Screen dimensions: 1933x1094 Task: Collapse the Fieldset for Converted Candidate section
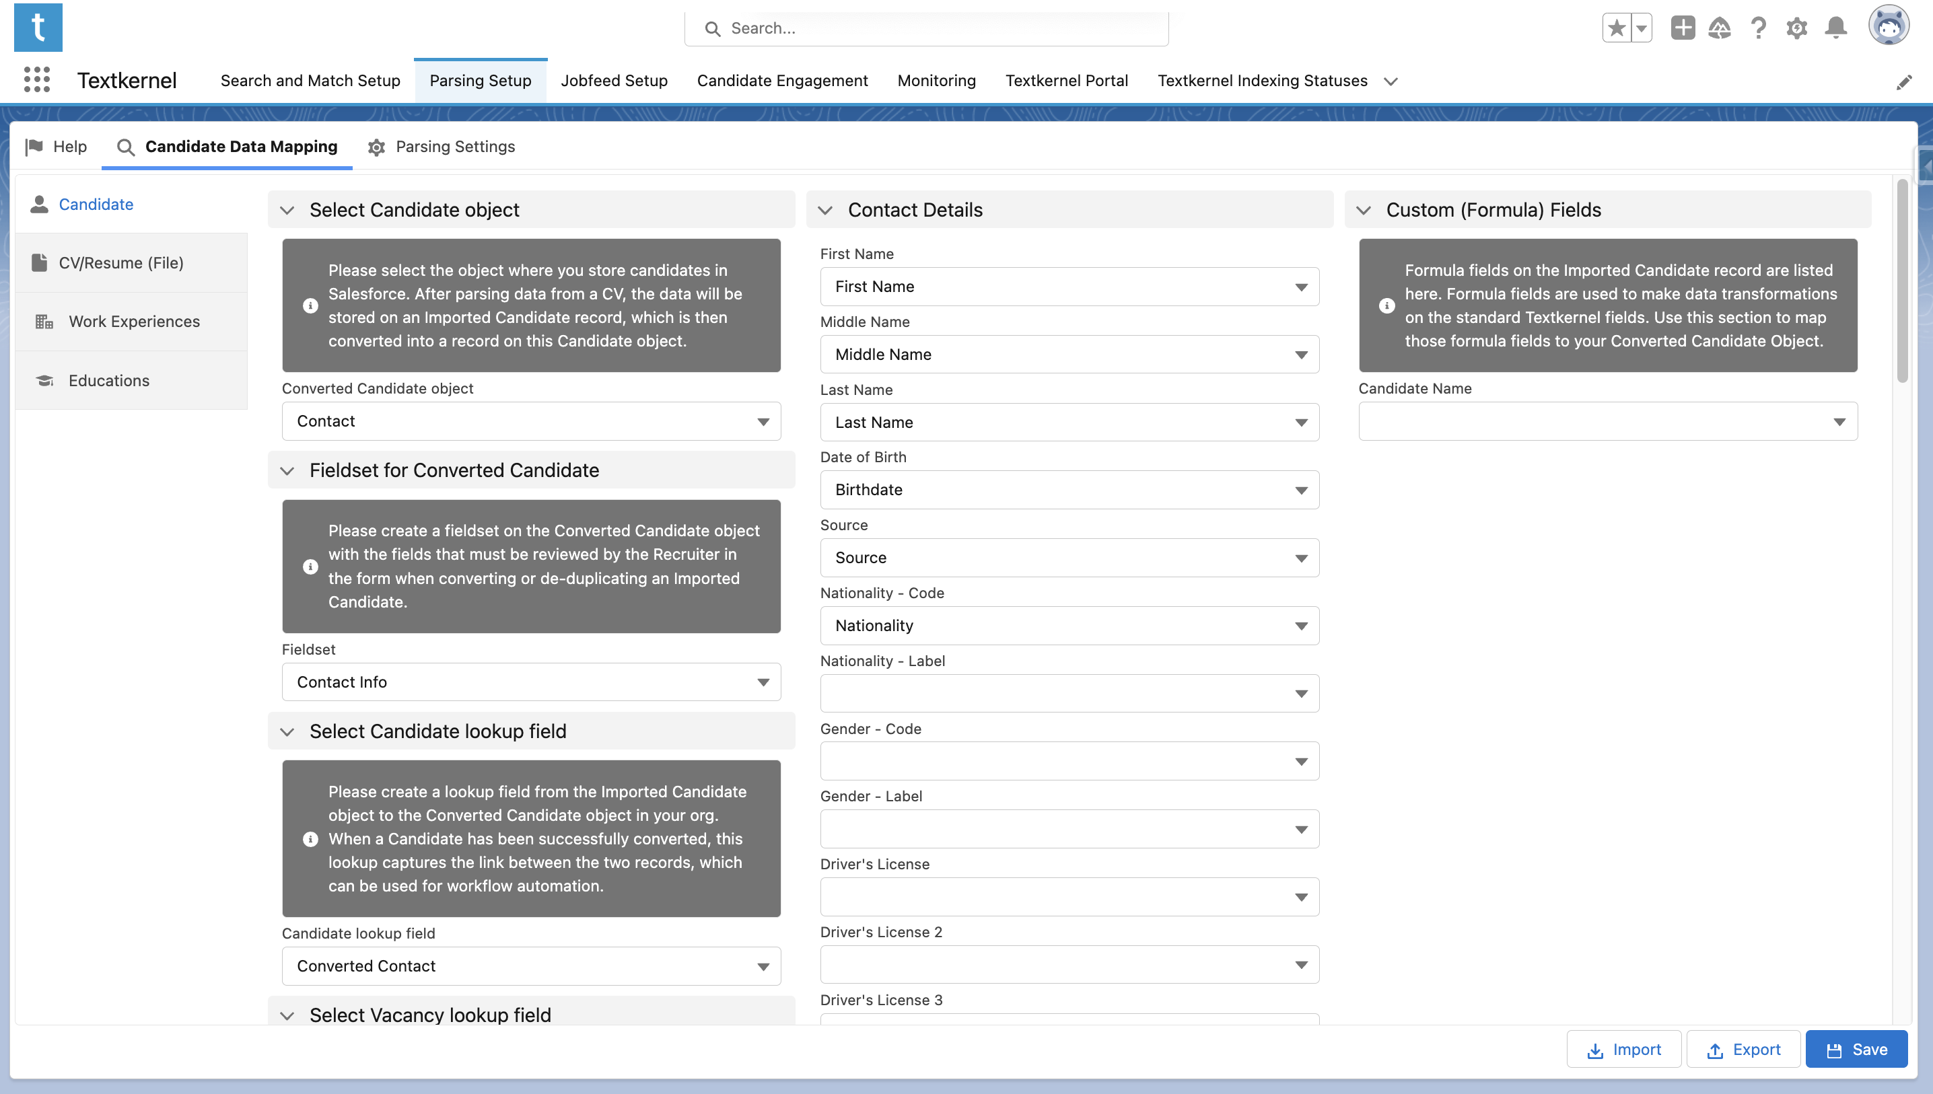288,470
